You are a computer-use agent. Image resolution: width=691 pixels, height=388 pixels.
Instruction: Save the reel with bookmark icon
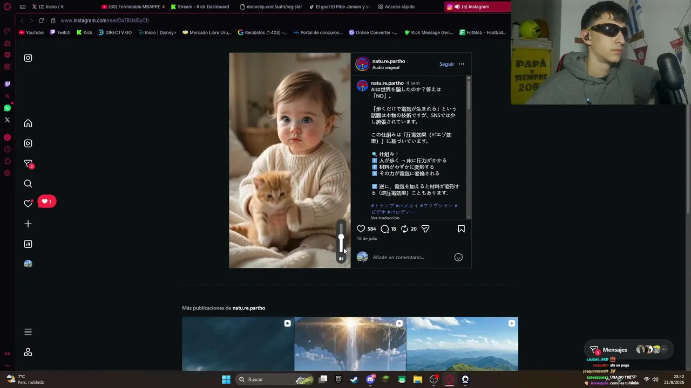[x=461, y=229]
